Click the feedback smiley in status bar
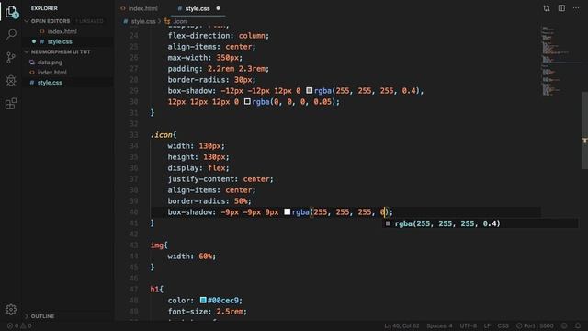Image resolution: width=588 pixels, height=331 pixels. pyautogui.click(x=564, y=325)
